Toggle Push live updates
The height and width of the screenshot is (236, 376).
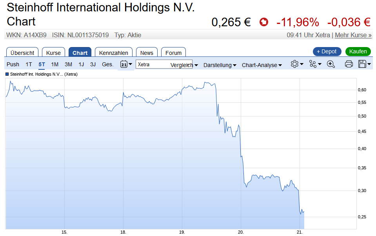pyautogui.click(x=13, y=64)
